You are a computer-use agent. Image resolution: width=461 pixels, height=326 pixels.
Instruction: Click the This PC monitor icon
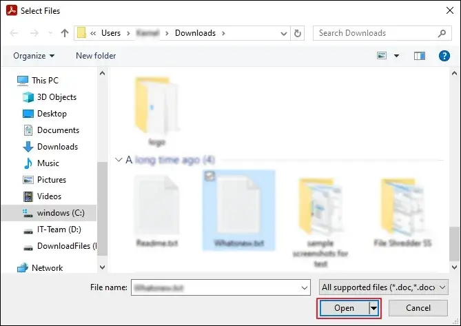(23, 80)
